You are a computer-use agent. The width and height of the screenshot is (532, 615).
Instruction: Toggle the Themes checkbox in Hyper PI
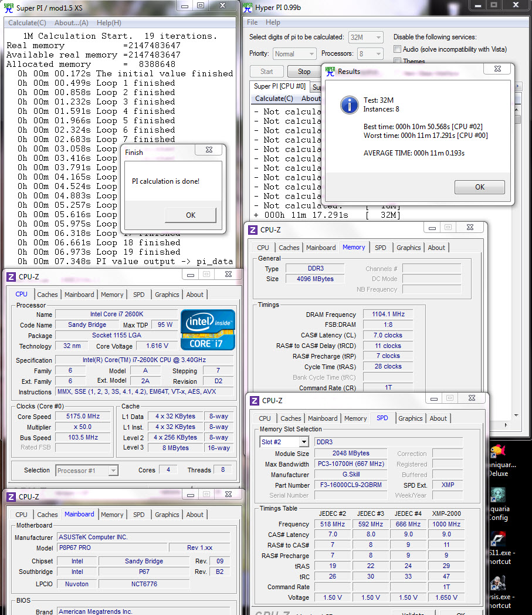coord(397,61)
